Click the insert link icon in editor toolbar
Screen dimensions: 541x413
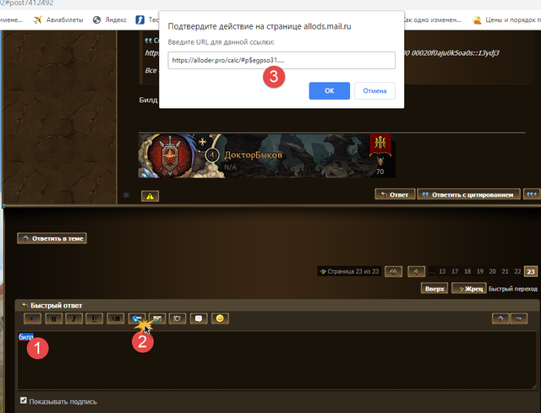(136, 318)
